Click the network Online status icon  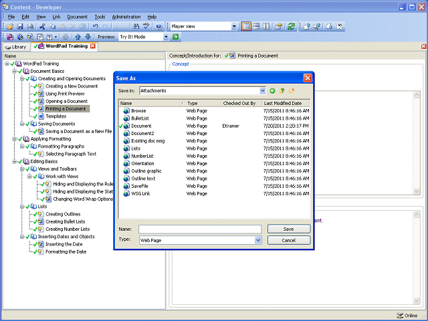[400, 316]
